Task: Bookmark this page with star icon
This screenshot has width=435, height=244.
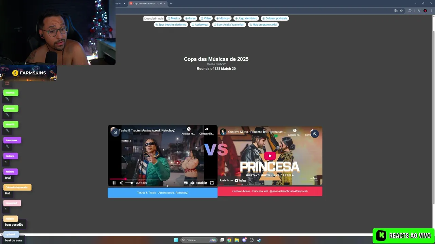Action: [401, 11]
